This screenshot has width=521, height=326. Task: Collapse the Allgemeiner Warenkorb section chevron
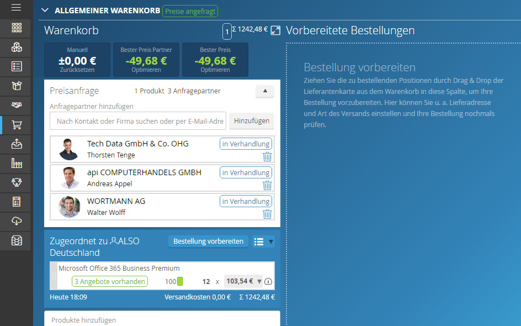click(45, 10)
